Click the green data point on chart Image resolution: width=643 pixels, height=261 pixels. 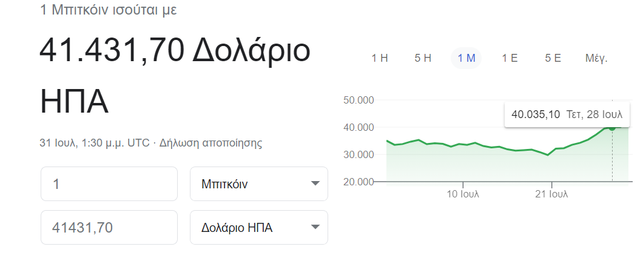pos(612,128)
